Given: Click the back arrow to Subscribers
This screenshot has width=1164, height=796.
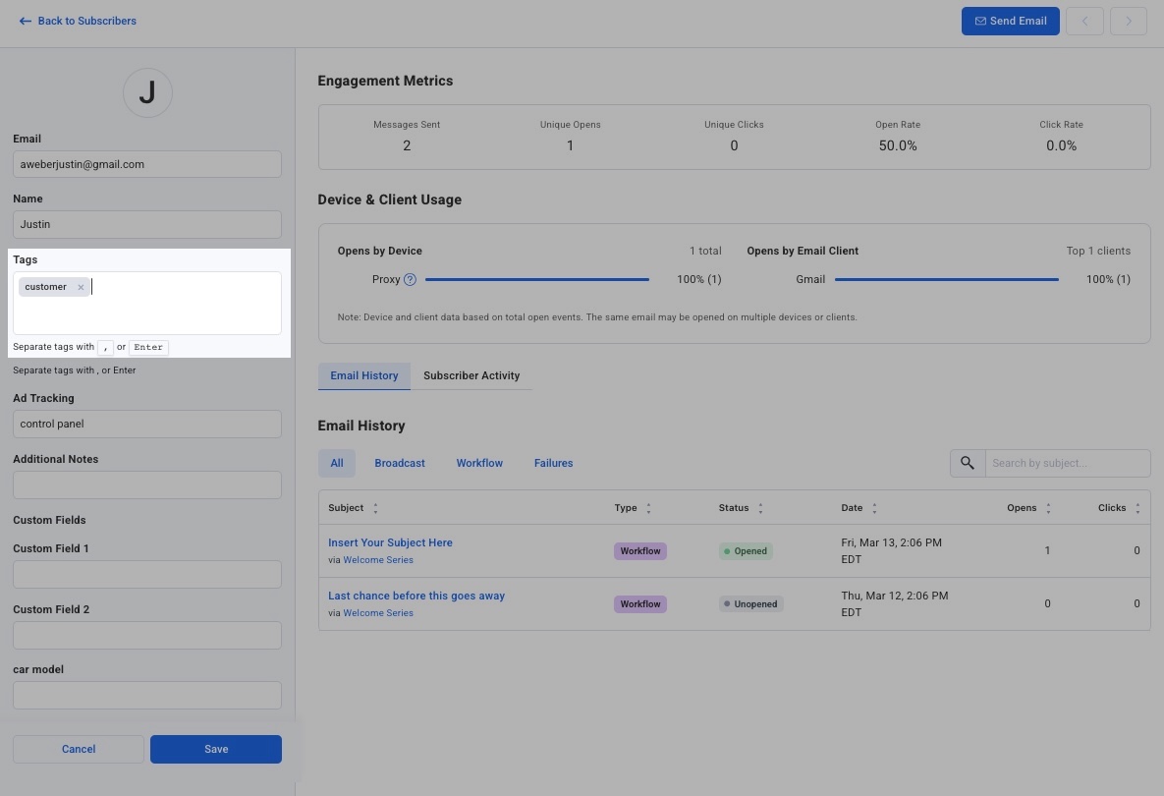Looking at the screenshot, I should [26, 21].
